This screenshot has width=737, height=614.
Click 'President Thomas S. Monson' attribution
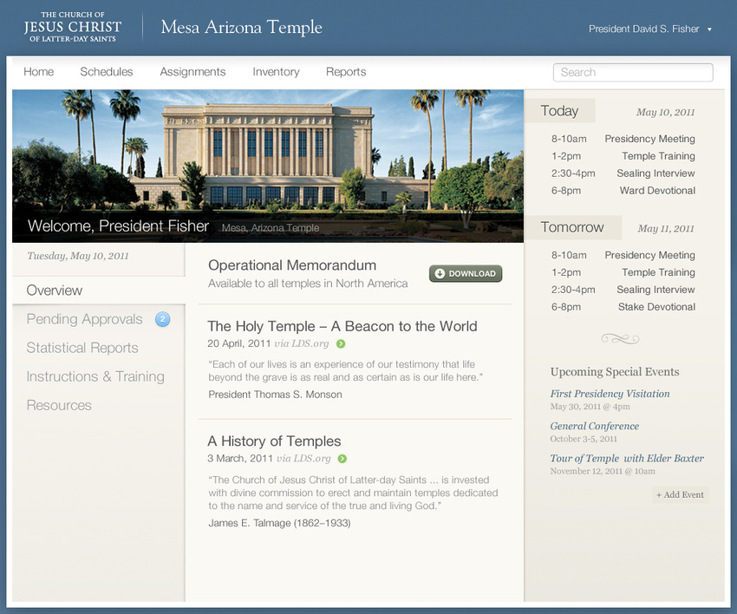tap(275, 395)
